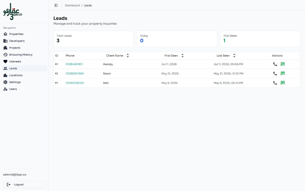
Task: Click the Today stats card
Action: 177,39
